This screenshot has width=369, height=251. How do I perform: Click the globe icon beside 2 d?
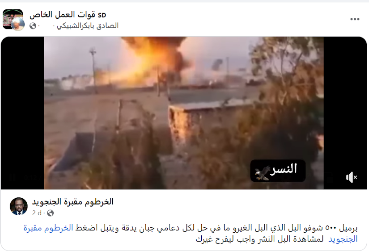click(50, 213)
